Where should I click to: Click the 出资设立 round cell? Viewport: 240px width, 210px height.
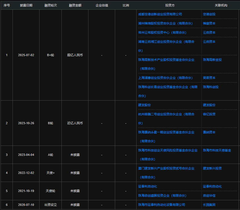51,205
